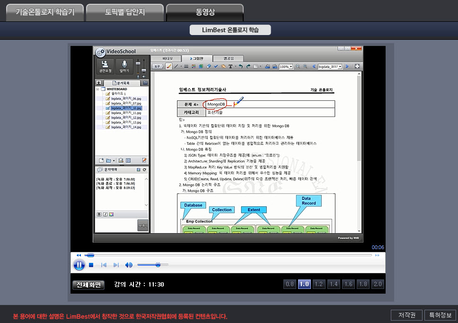Open the 저작권 copyright button

(406, 315)
